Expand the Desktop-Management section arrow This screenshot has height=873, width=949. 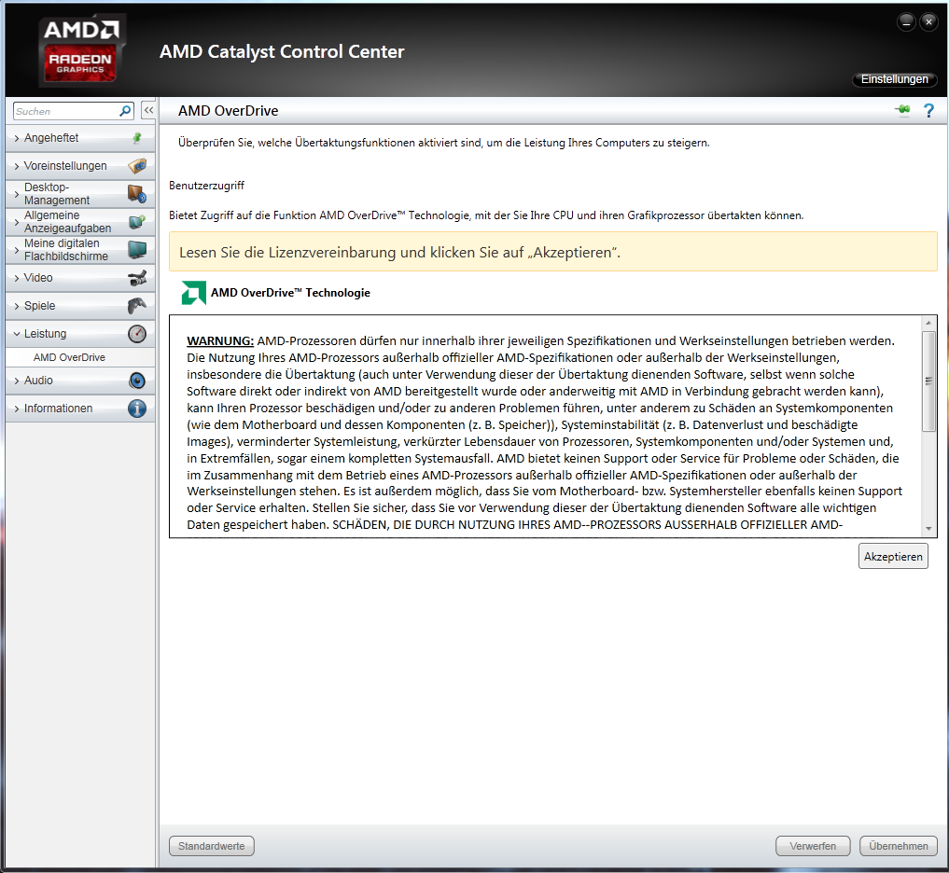(17, 194)
